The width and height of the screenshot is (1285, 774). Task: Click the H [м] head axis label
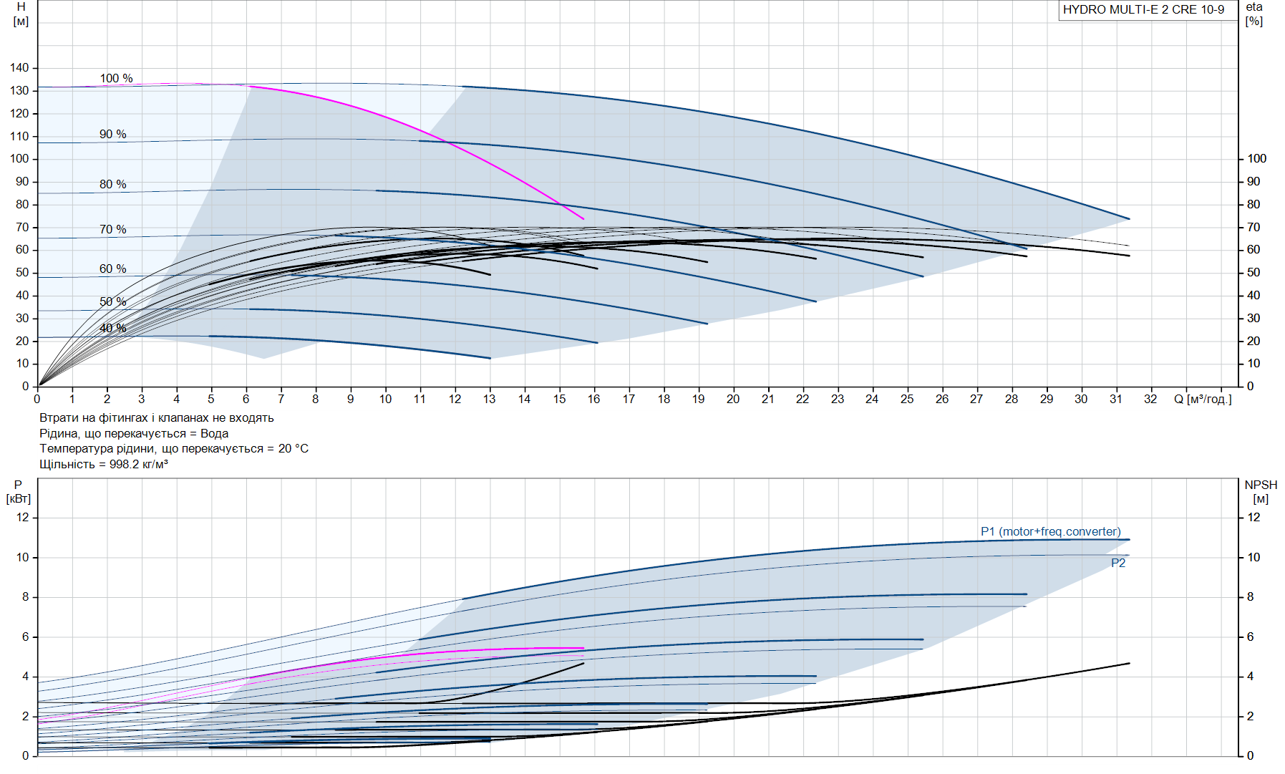coord(21,14)
